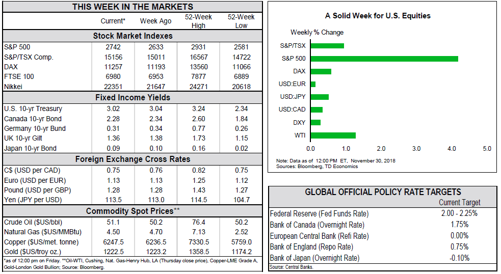
Task: Select the DAX bar in the chart
Action: [321, 71]
